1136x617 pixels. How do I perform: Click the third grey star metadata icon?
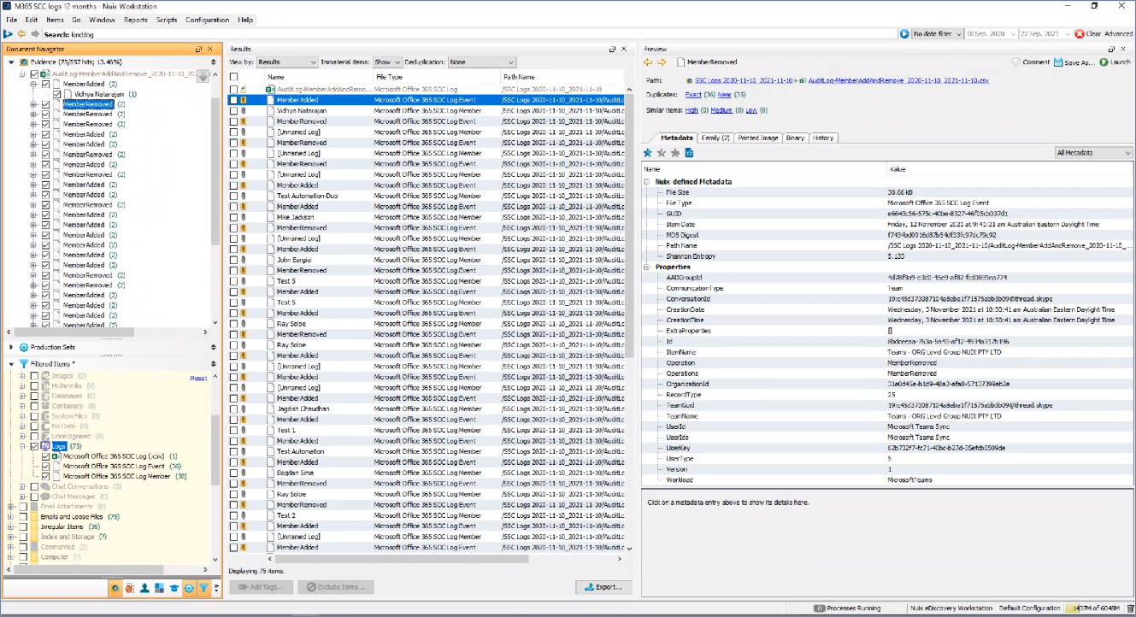click(x=674, y=153)
